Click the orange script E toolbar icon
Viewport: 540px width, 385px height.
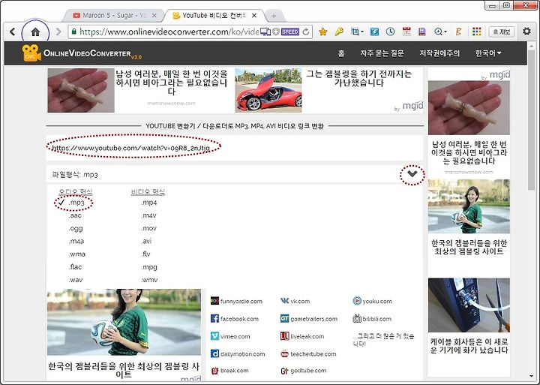[x=458, y=32]
